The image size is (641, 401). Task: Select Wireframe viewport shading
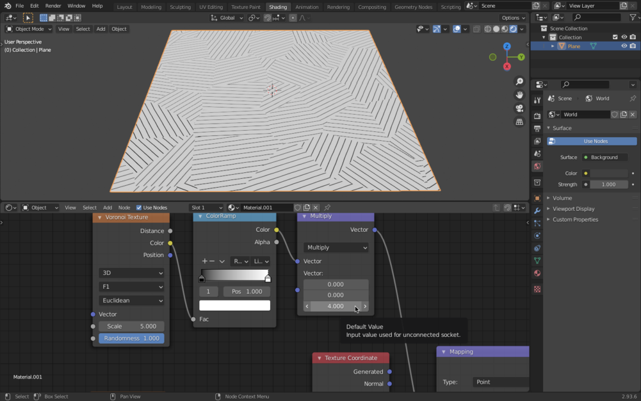click(x=487, y=29)
